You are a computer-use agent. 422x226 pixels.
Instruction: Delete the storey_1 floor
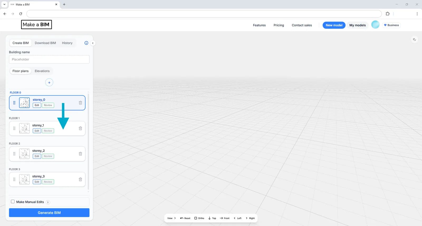point(80,128)
